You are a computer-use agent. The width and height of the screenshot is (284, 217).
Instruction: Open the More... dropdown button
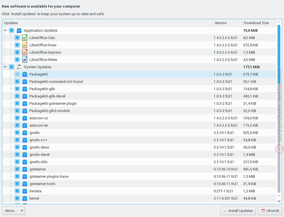(14, 210)
